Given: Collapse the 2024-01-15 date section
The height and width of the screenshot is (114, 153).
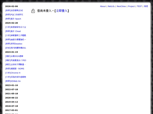Looking at the screenshot, I should point(12,52).
